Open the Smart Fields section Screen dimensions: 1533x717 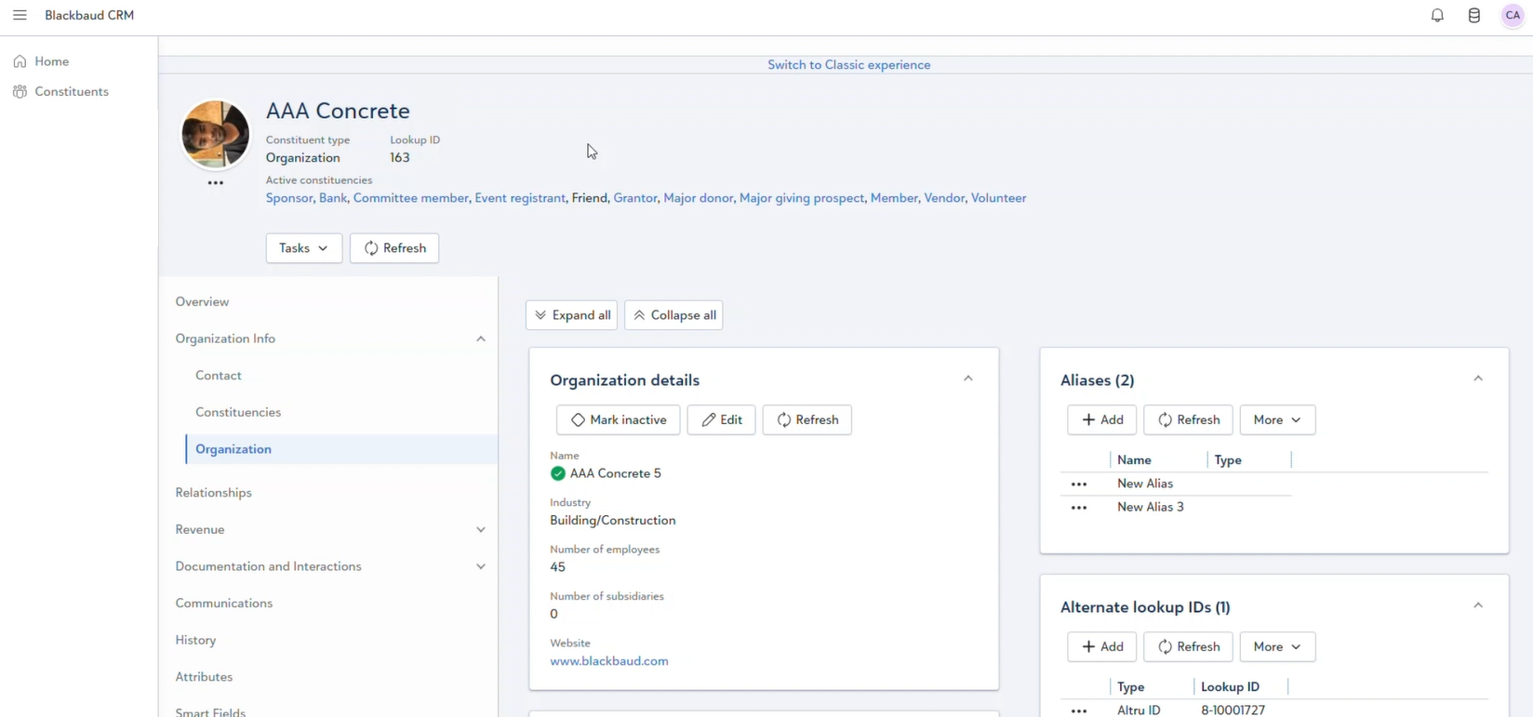tap(210, 711)
